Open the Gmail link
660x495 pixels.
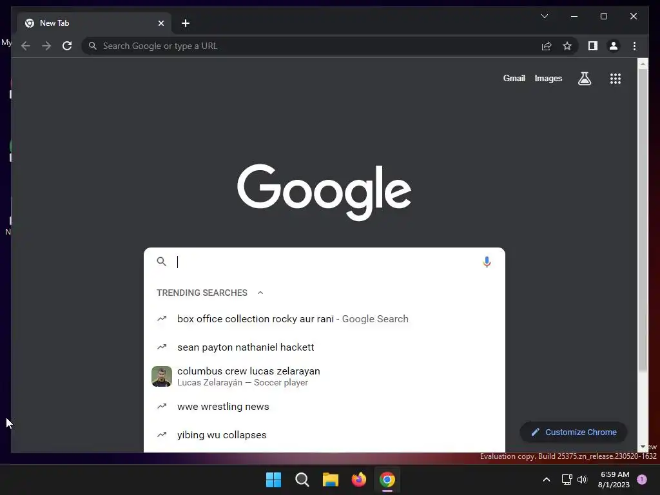(x=514, y=78)
